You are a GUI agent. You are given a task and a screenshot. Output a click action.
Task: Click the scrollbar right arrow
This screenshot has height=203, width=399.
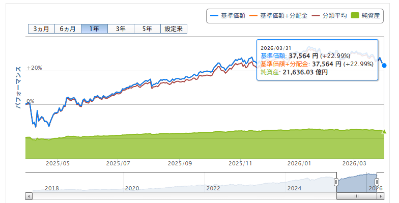tap(381, 196)
